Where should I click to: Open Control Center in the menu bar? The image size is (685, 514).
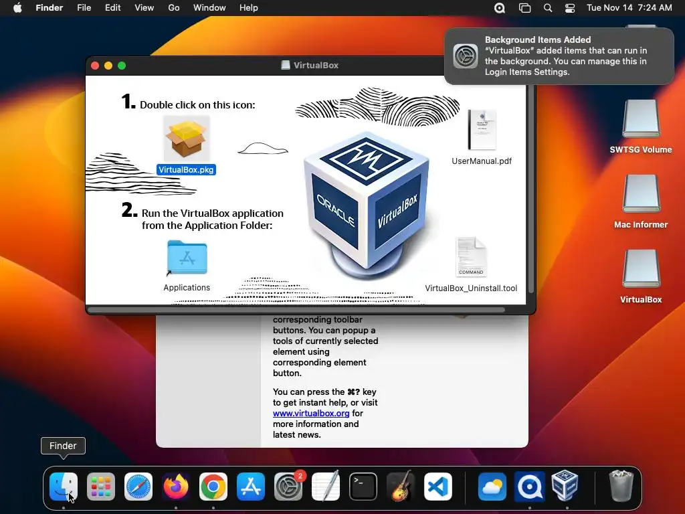click(x=570, y=8)
